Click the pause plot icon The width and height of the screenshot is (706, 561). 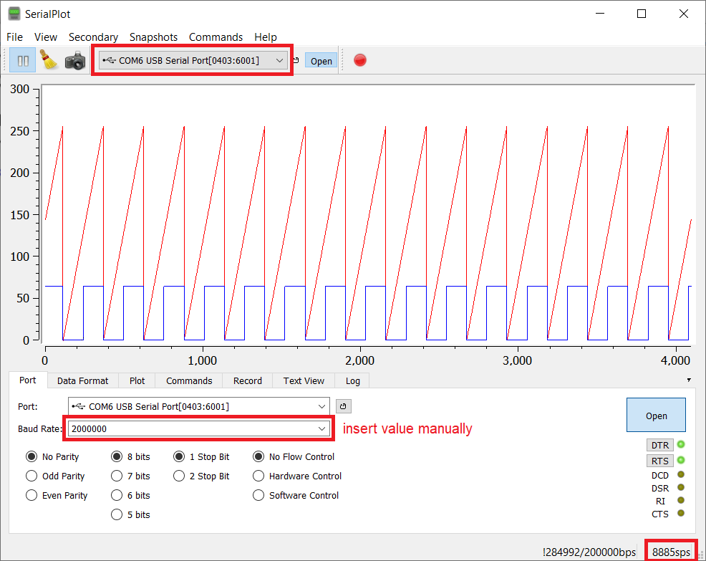21,60
